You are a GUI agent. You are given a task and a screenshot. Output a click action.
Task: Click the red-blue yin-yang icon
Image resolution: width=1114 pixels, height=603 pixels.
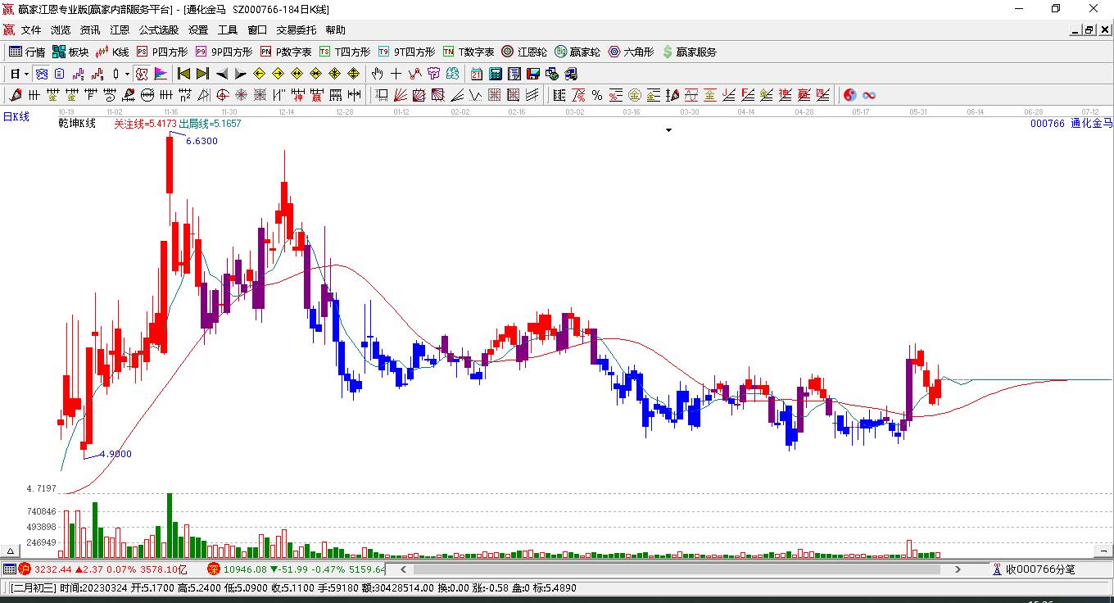(850, 95)
